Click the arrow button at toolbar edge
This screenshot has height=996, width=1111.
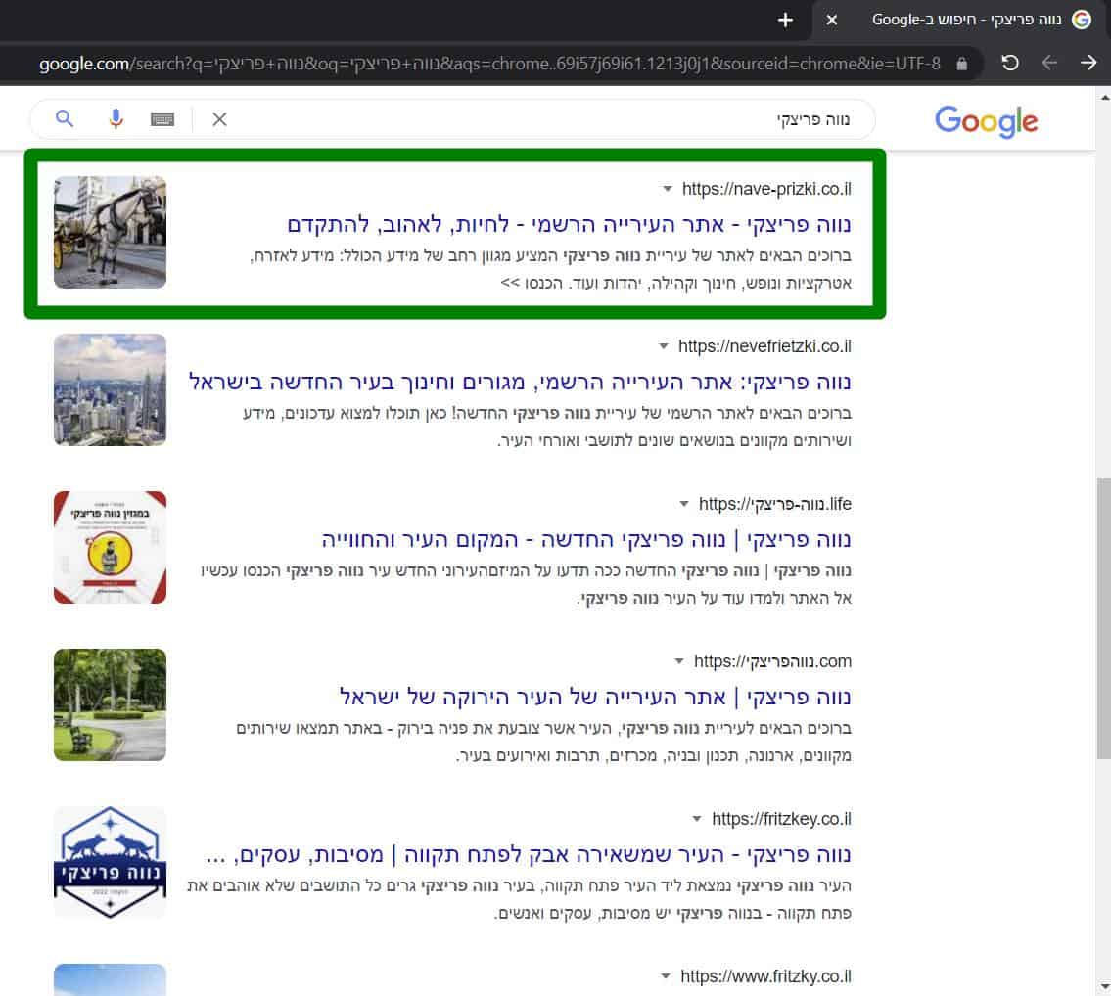click(x=1088, y=63)
